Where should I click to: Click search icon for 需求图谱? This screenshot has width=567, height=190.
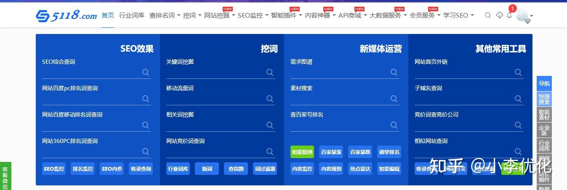coord(394,72)
